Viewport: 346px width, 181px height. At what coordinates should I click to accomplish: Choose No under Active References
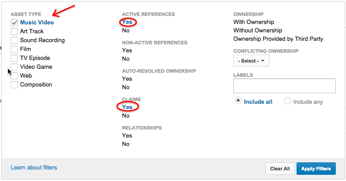tap(126, 31)
